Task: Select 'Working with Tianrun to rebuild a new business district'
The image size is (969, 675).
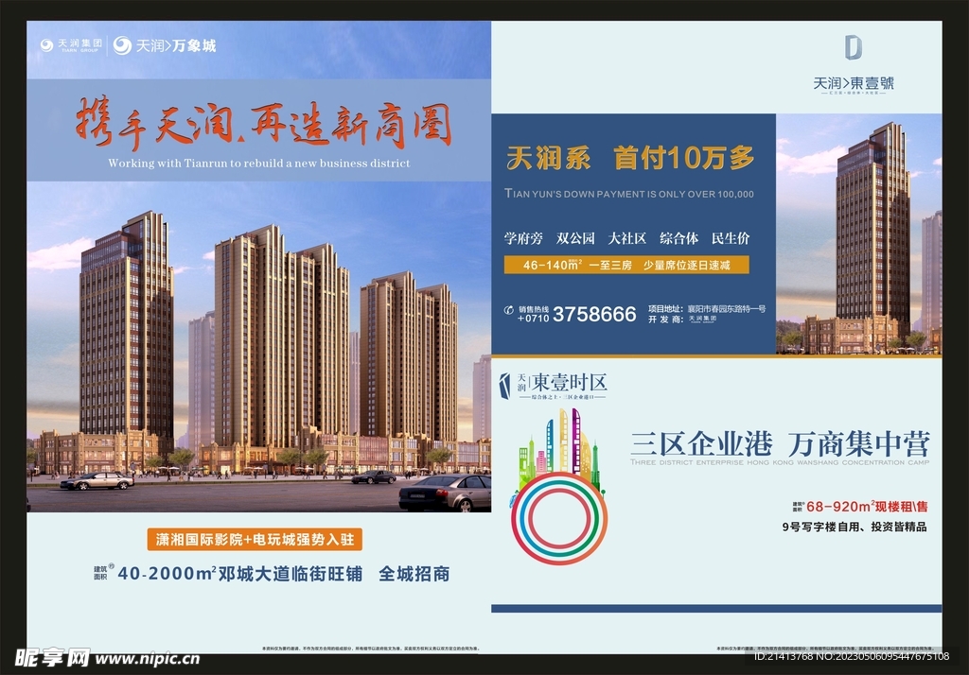Action: (x=259, y=164)
